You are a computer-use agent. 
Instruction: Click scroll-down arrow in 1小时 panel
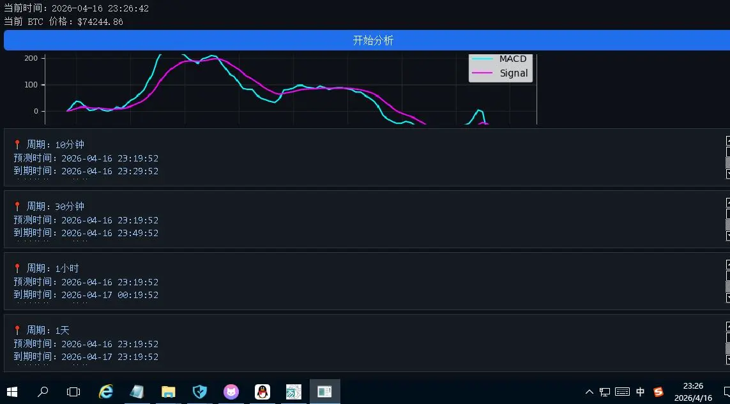point(727,298)
